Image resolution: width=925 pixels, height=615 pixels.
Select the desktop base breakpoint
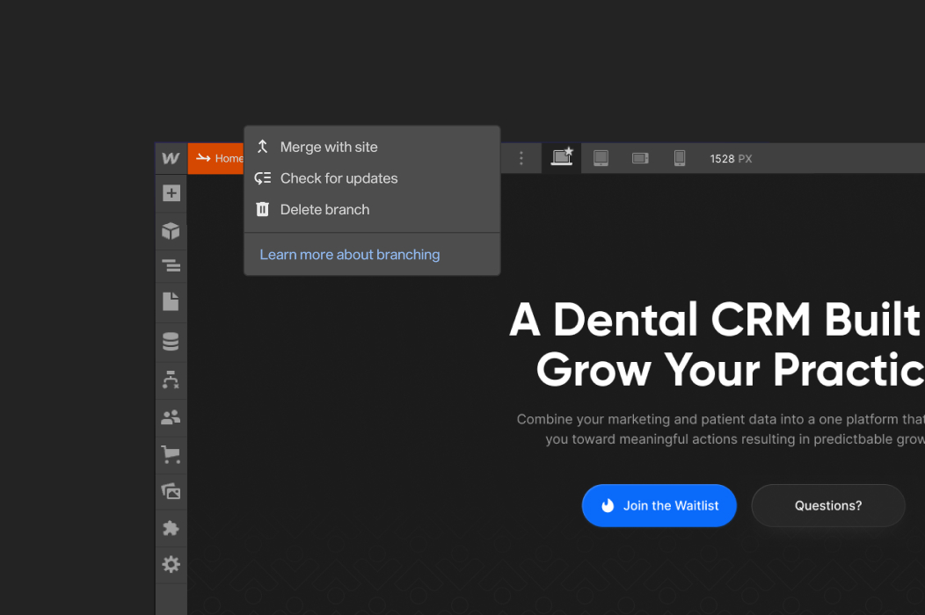tap(562, 158)
